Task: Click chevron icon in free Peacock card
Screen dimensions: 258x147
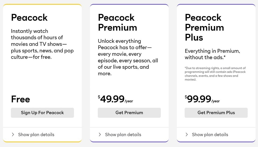Action: tap(13, 134)
